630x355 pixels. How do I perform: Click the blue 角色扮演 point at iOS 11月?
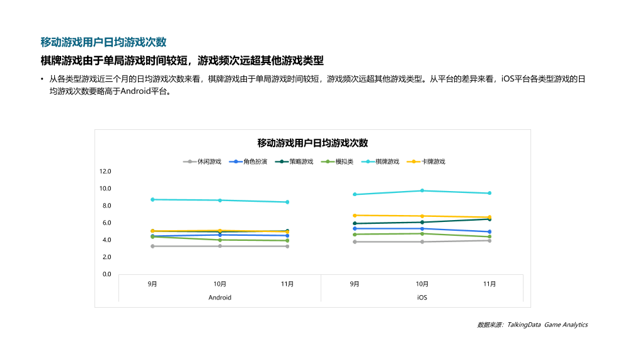point(490,232)
